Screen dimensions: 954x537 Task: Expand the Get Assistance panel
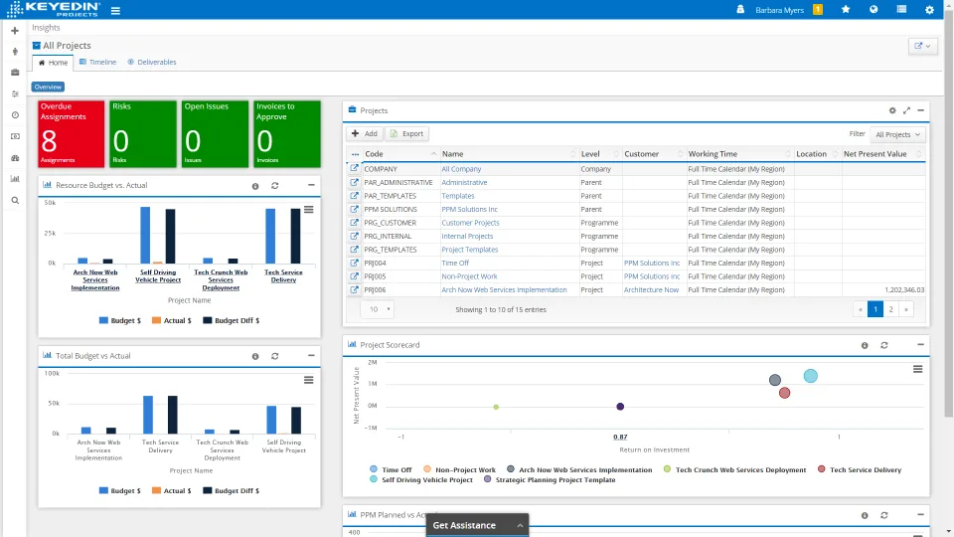(x=477, y=525)
